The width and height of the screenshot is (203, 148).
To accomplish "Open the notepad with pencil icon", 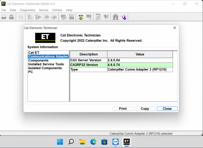I will pos(98,17).
